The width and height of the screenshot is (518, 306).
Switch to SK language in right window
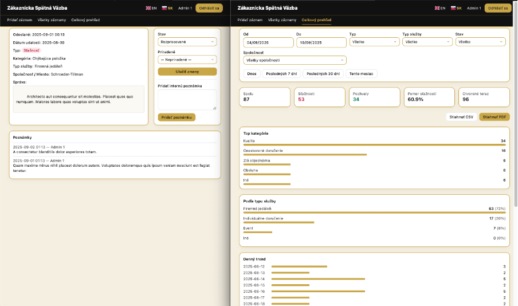click(456, 8)
